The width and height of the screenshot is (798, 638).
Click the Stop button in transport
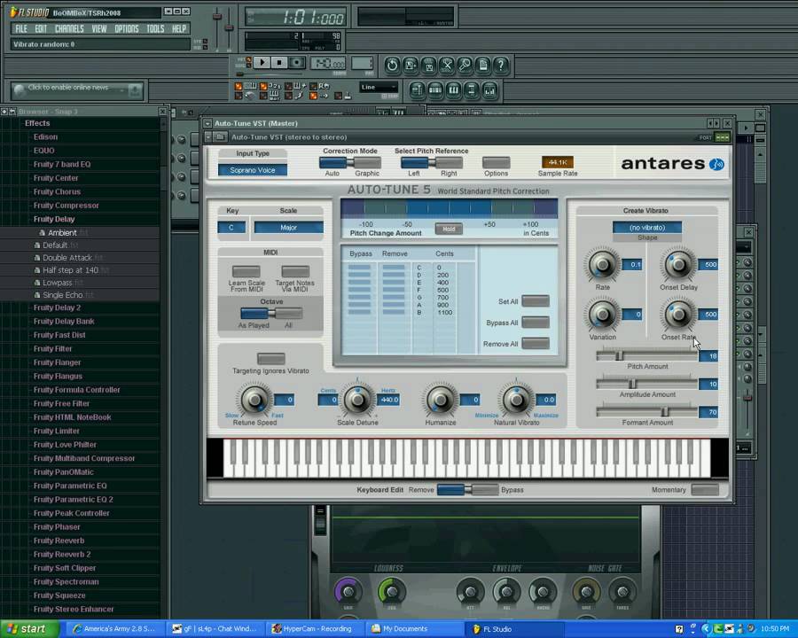tap(279, 63)
